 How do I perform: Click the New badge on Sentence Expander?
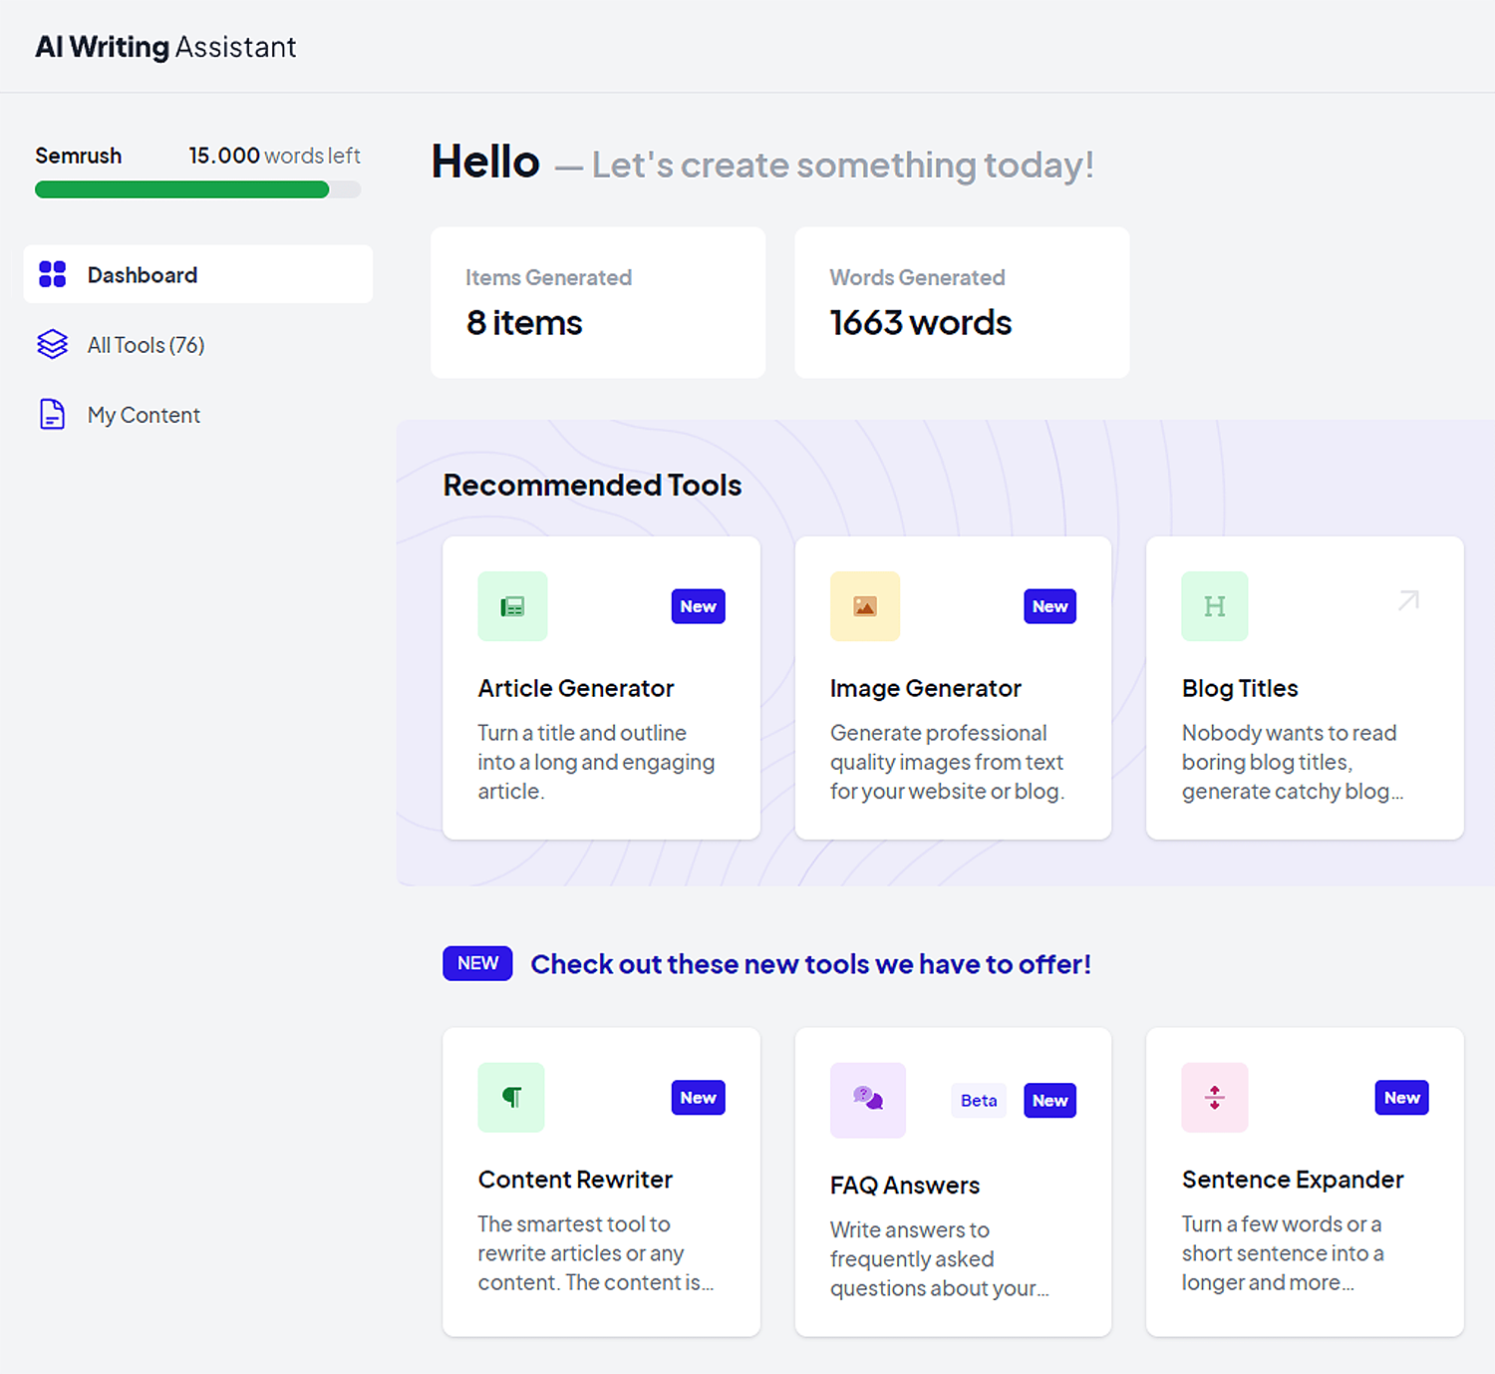pos(1401,1098)
